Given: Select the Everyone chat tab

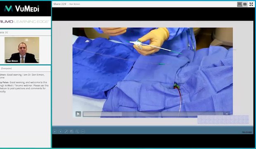Looking at the screenshot, I should [6, 68].
